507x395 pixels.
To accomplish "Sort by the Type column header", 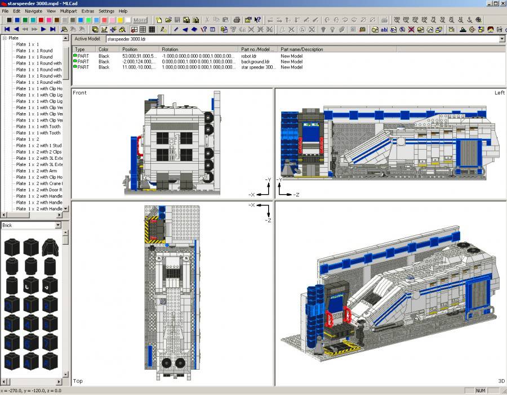I will [x=84, y=50].
